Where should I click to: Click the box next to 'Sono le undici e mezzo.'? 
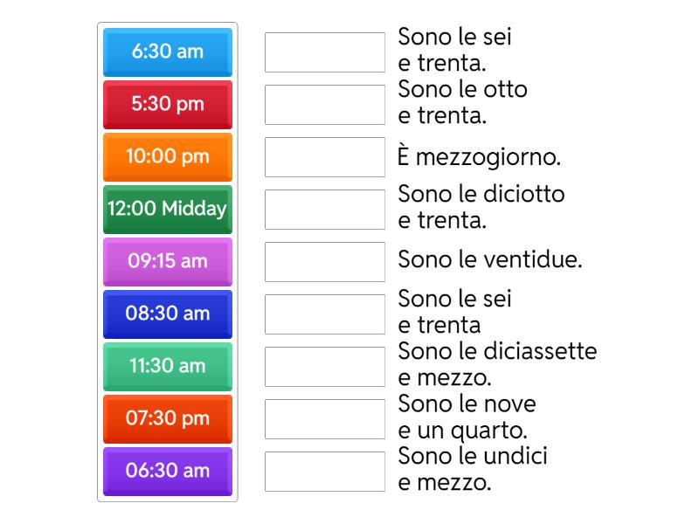(x=324, y=471)
